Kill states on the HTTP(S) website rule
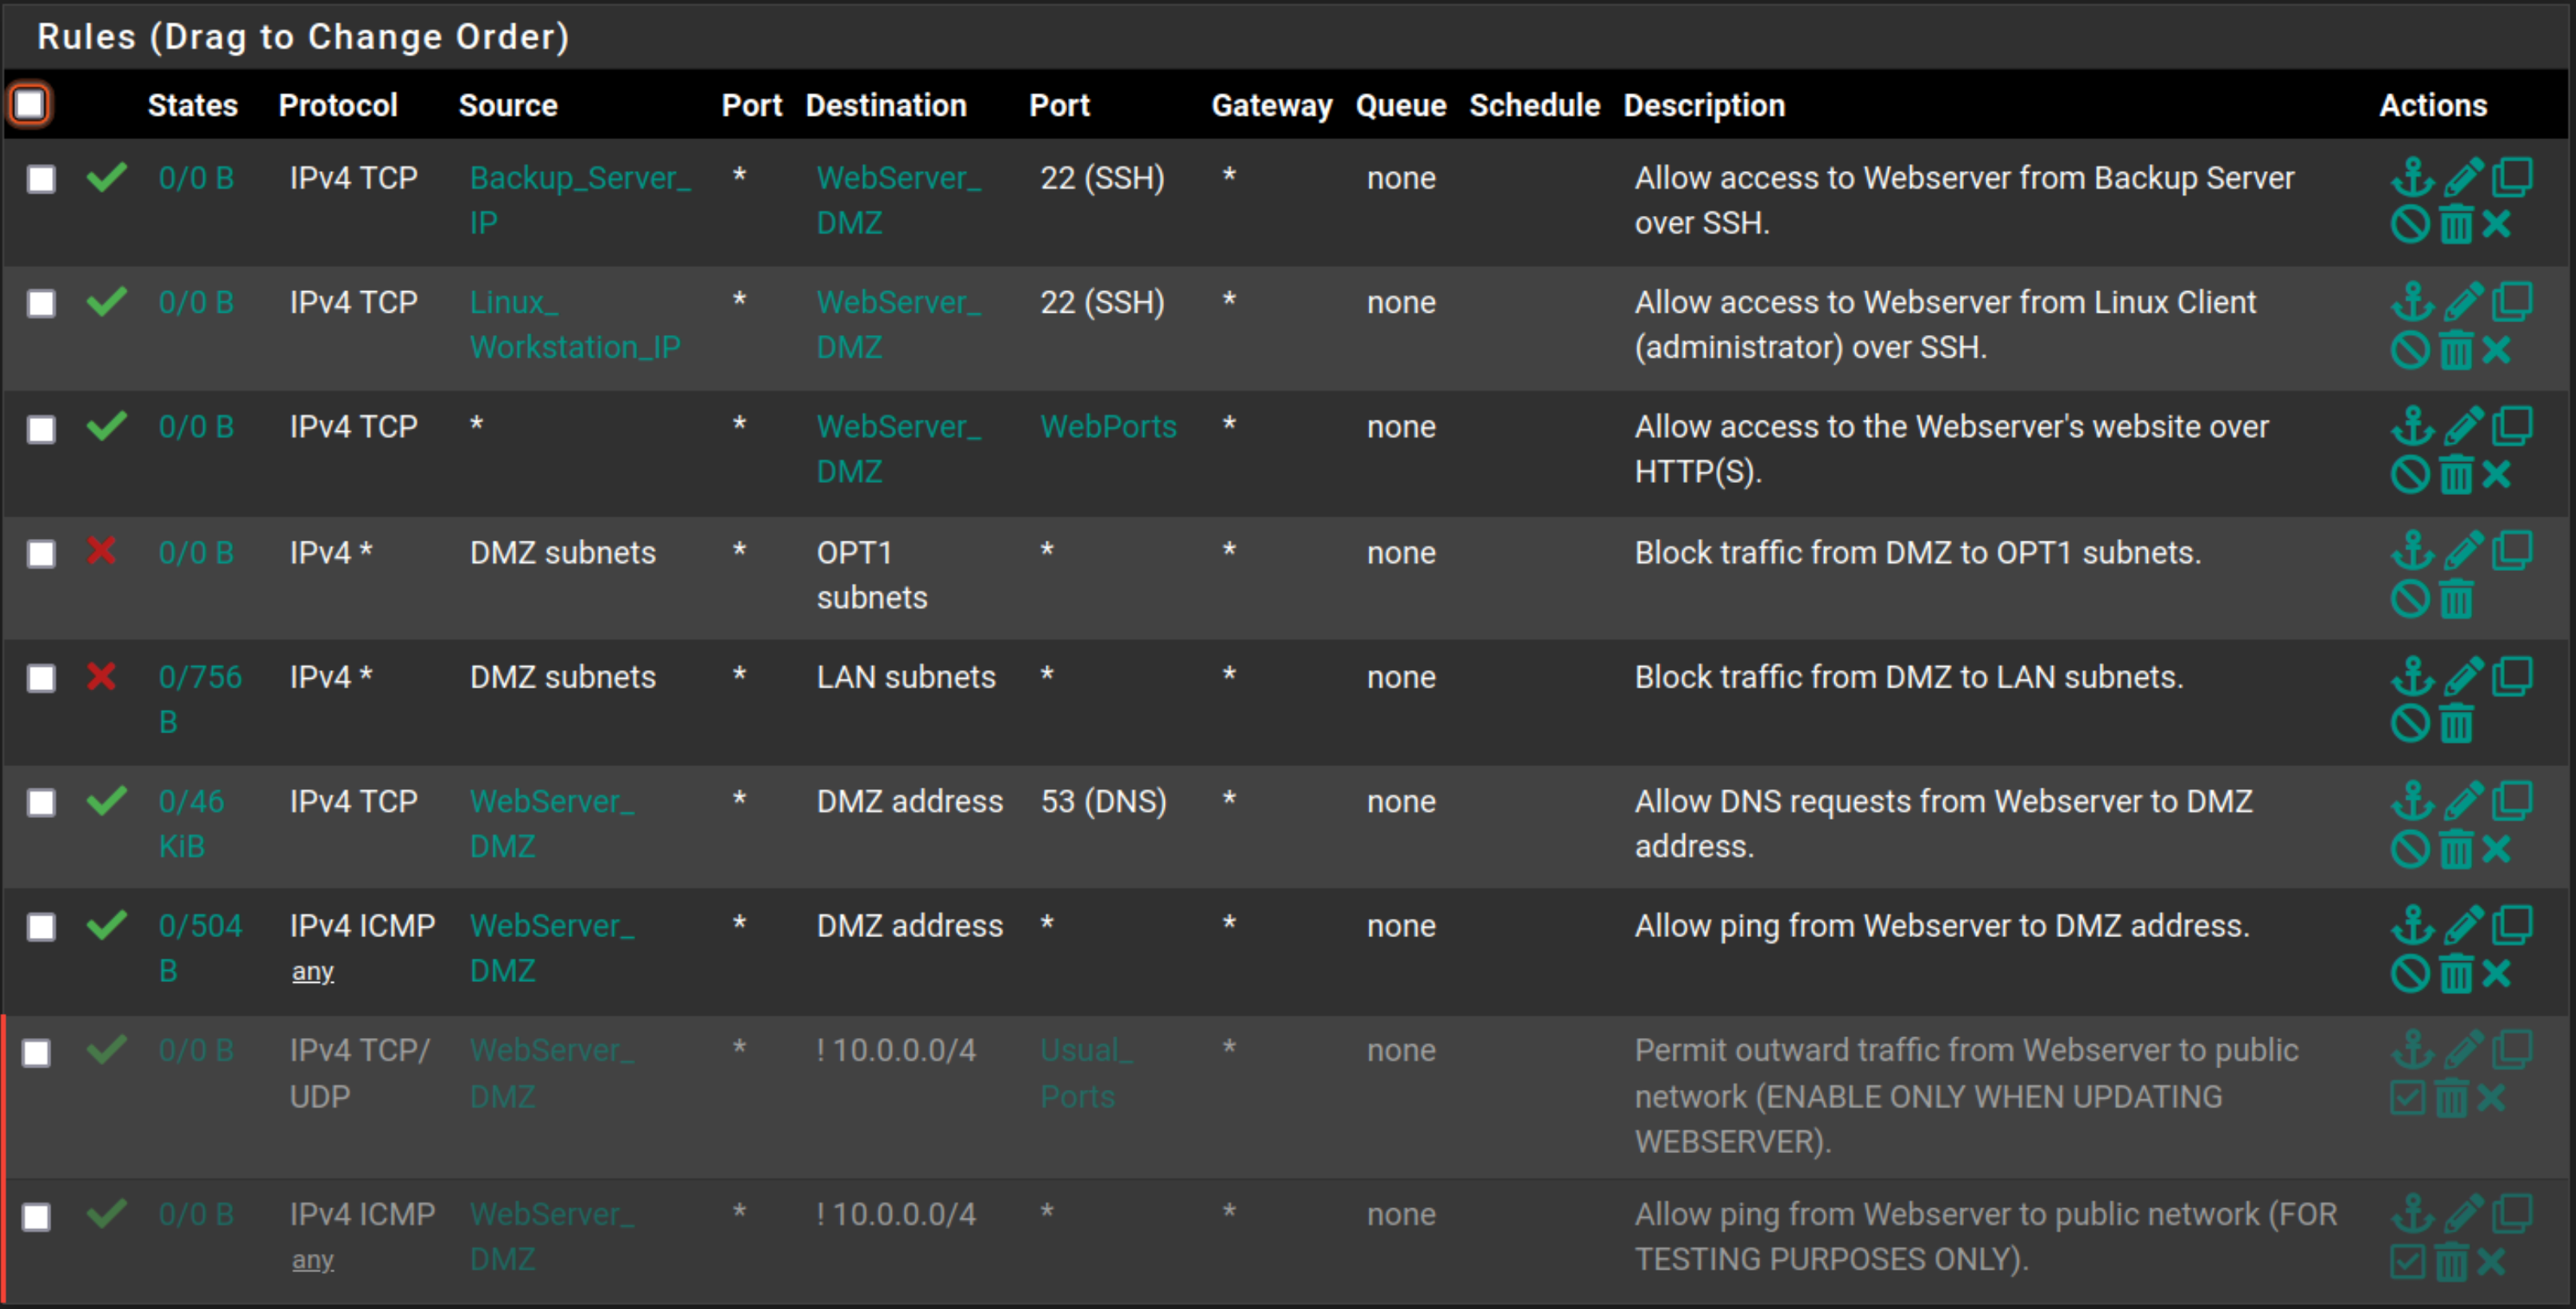 click(2496, 473)
